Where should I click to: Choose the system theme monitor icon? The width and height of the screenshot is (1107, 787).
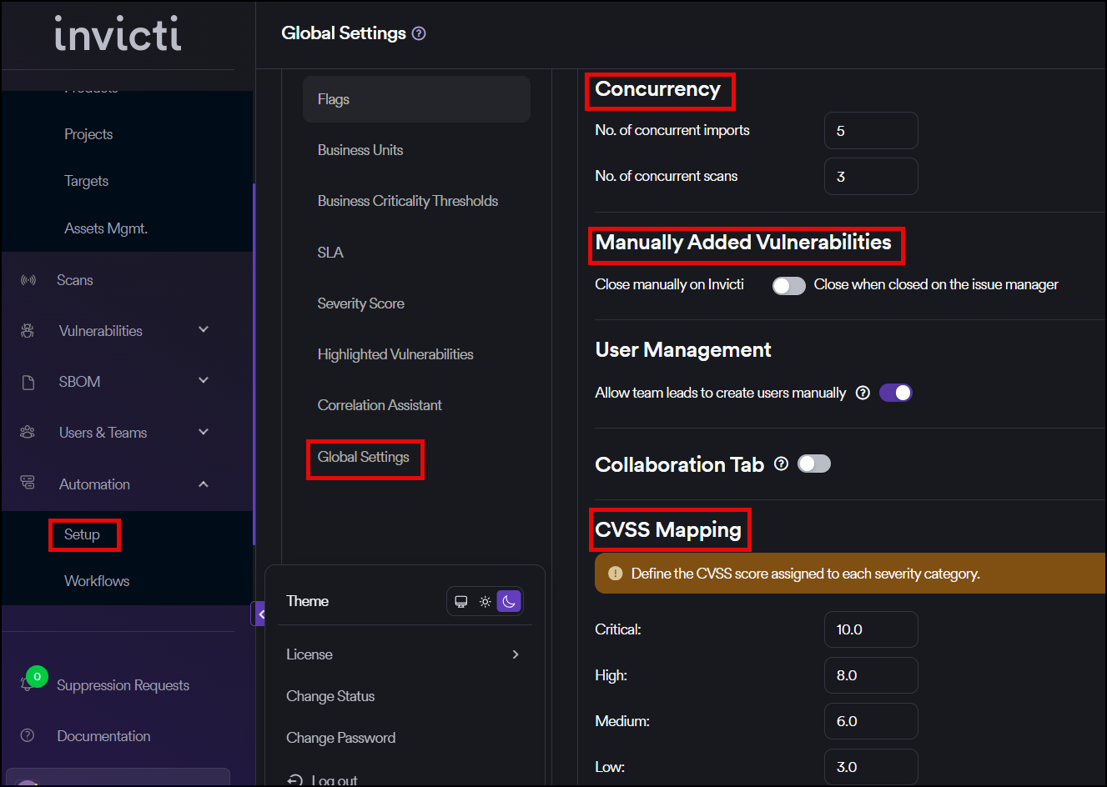460,601
